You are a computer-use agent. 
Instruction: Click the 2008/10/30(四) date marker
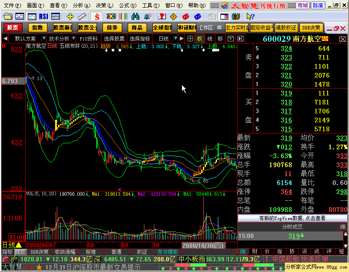[x=203, y=245]
